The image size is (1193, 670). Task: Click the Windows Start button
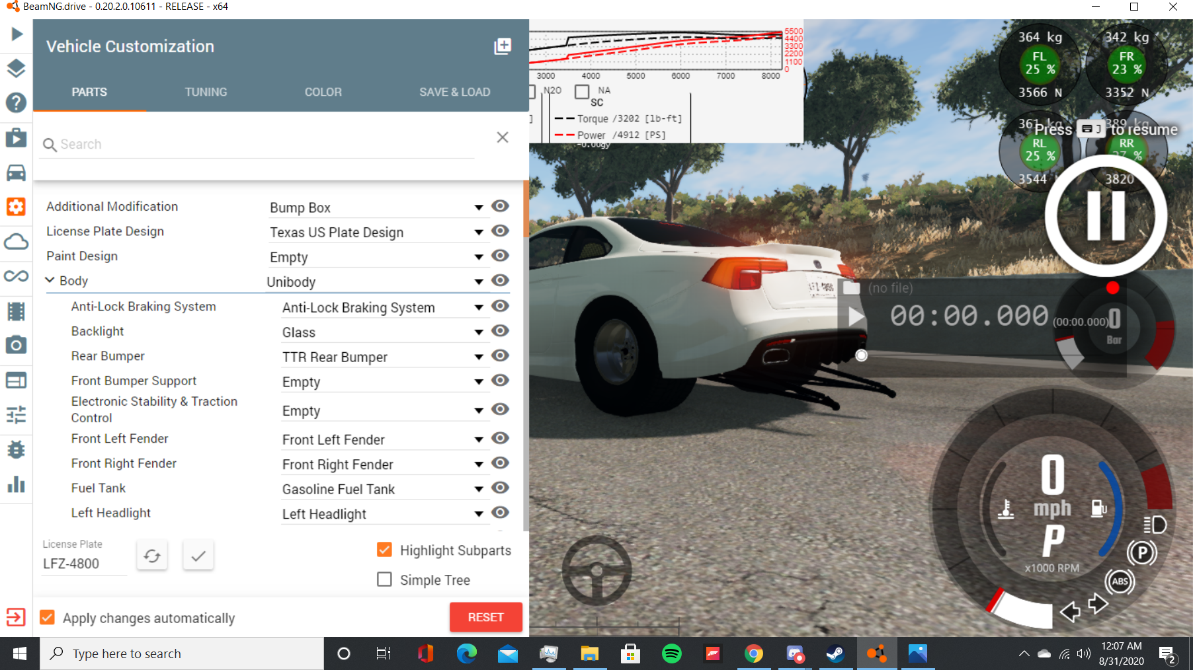point(19,653)
